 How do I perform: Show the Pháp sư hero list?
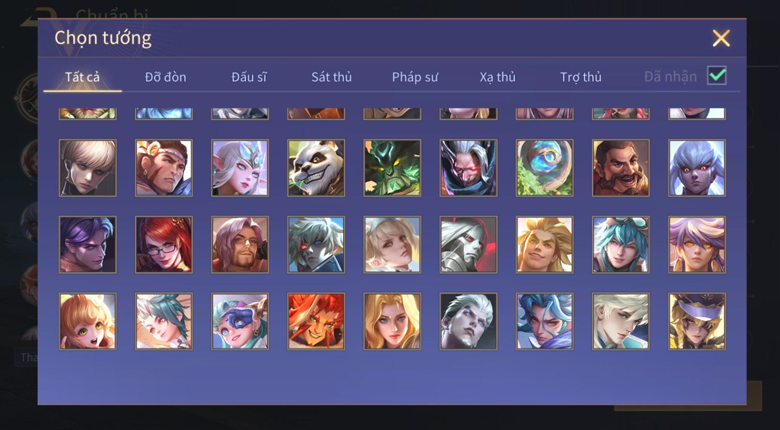(415, 77)
